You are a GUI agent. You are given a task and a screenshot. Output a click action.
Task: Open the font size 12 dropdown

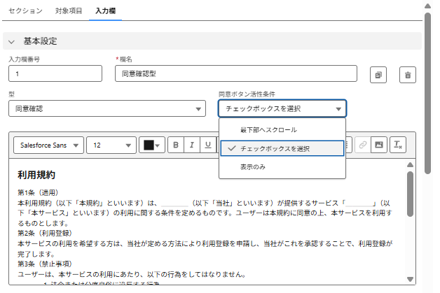tap(111, 145)
